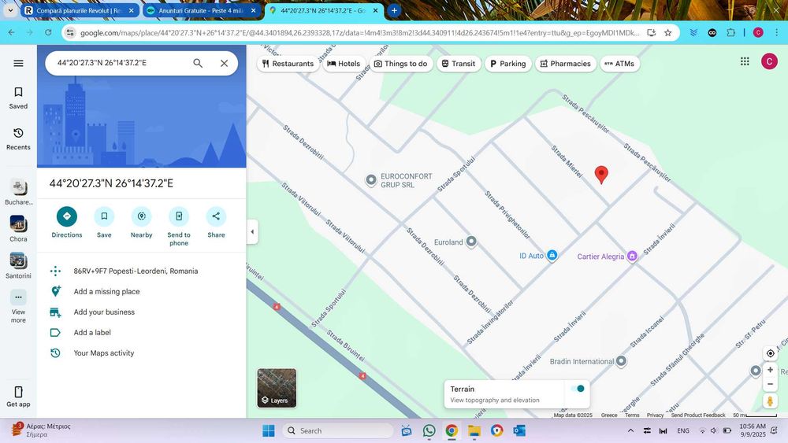Filter map by Hotels

(x=344, y=64)
